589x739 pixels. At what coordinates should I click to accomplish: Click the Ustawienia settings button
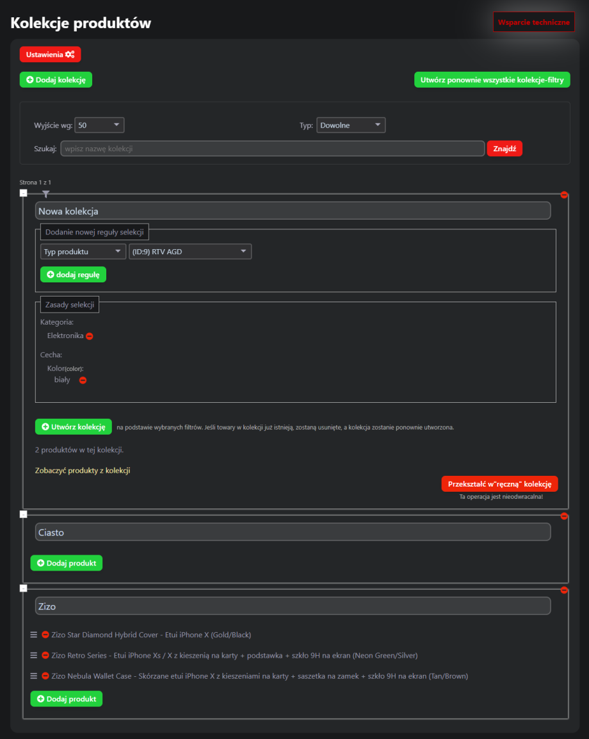pos(50,54)
